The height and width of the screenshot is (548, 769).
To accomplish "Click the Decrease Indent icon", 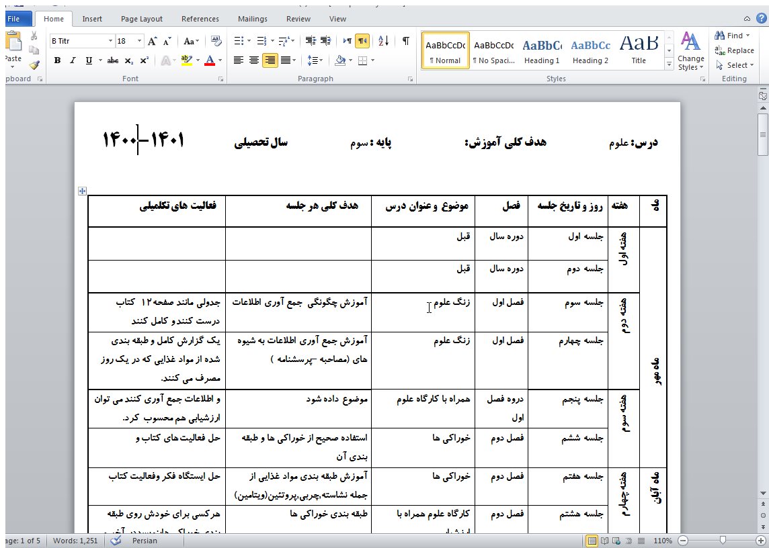I will (x=311, y=41).
